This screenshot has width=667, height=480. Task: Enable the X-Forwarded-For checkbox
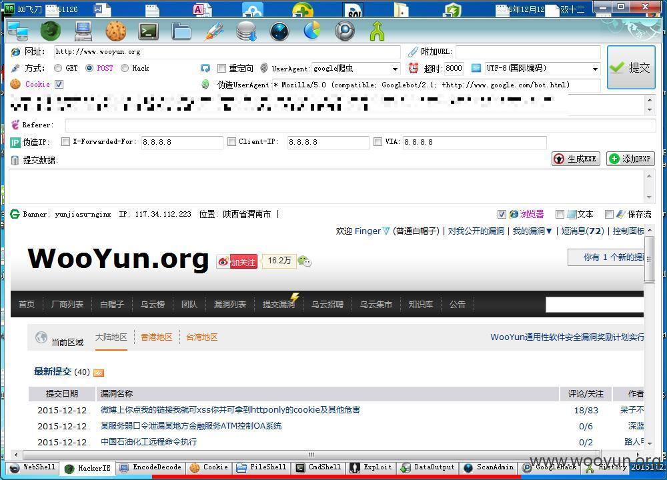65,141
